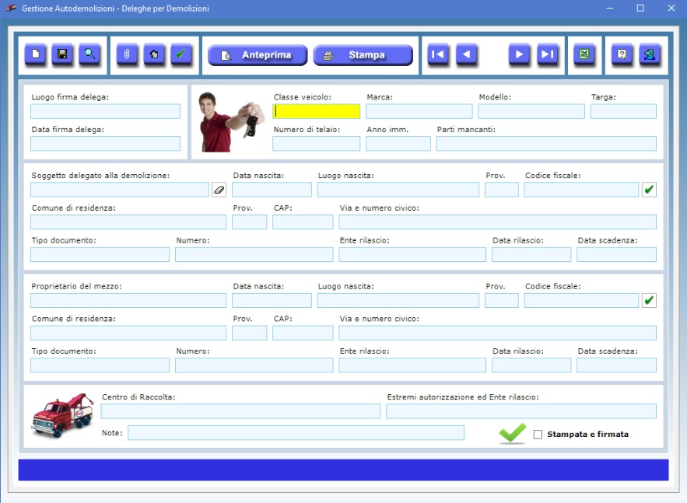Click the Modello input field
The image size is (687, 503).
pyautogui.click(x=531, y=111)
